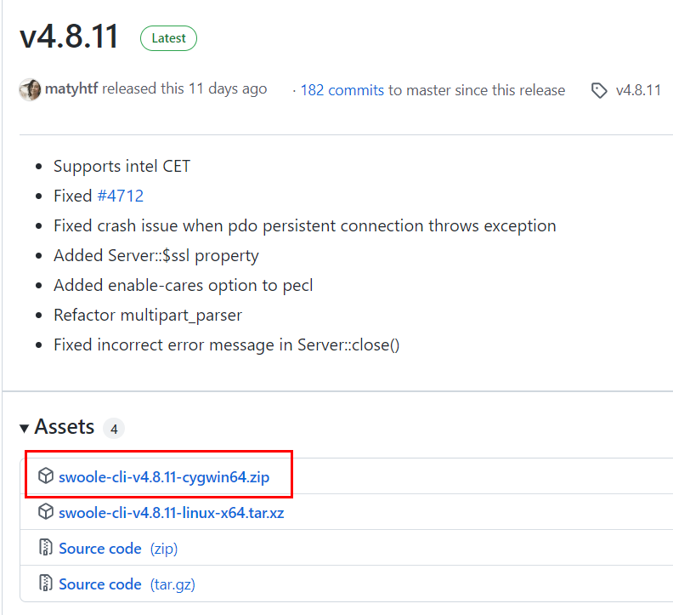
Task: Click the tag icon beside v4.8.11
Action: tap(600, 90)
